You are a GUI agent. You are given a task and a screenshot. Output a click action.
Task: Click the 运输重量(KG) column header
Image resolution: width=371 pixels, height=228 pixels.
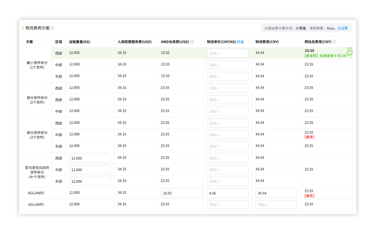[x=79, y=42]
